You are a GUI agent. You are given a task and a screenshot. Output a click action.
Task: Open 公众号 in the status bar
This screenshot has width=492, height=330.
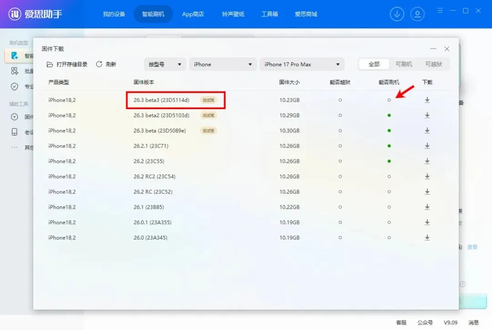[x=425, y=322]
